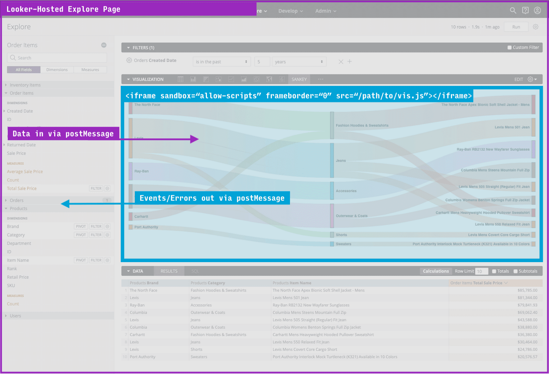Switch to All Fields tab
Screen dimensions: 549x374
coord(24,70)
